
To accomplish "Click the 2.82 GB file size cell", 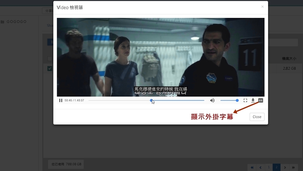I will point(289,68).
